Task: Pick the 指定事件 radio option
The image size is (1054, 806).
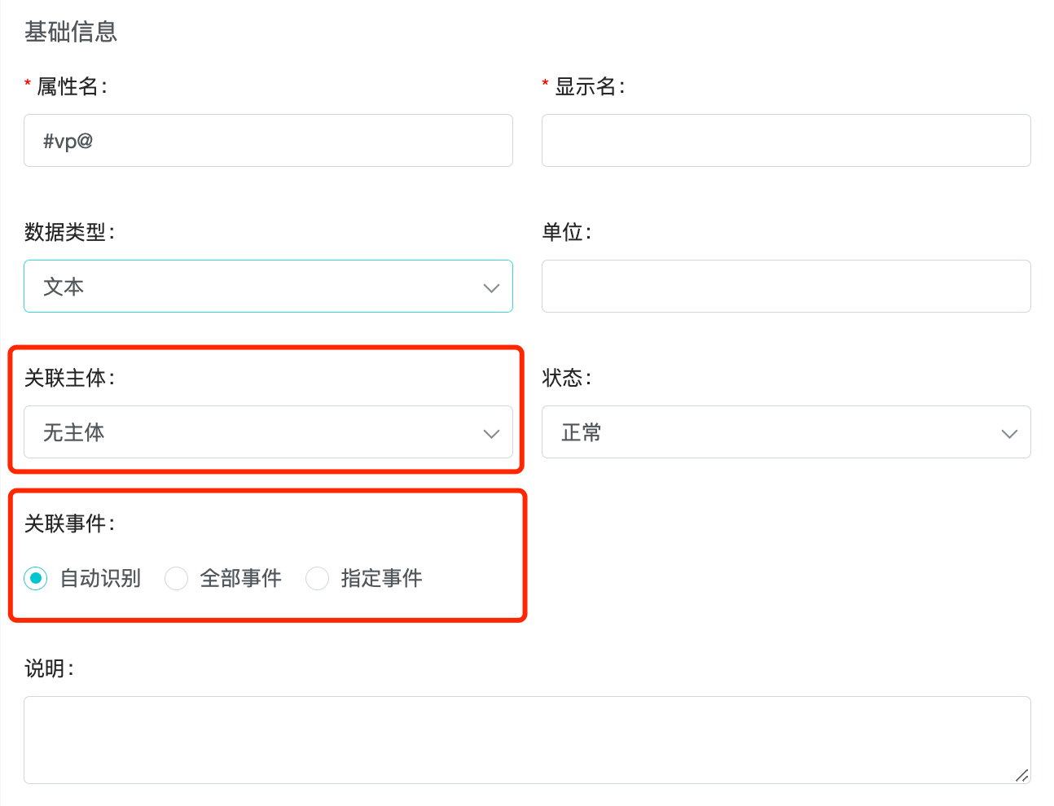Action: click(x=317, y=579)
